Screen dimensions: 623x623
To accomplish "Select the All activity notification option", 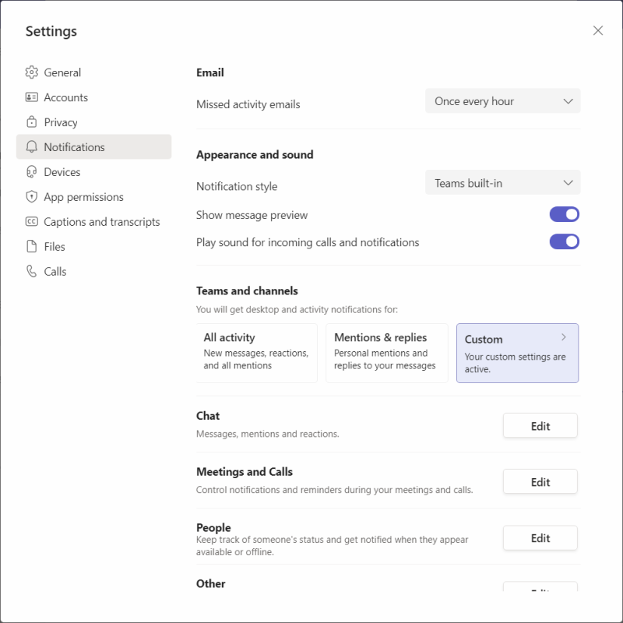I will click(x=256, y=351).
